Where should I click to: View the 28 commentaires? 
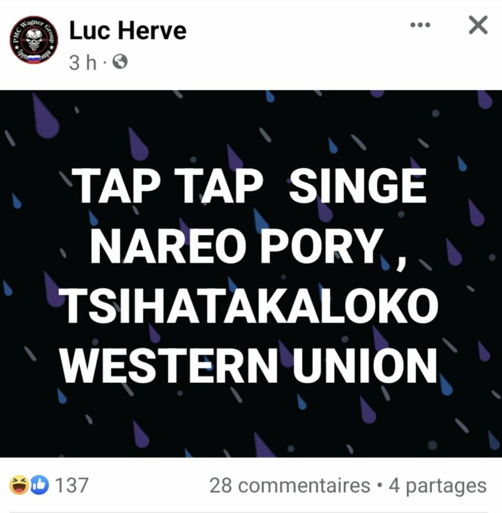(290, 486)
